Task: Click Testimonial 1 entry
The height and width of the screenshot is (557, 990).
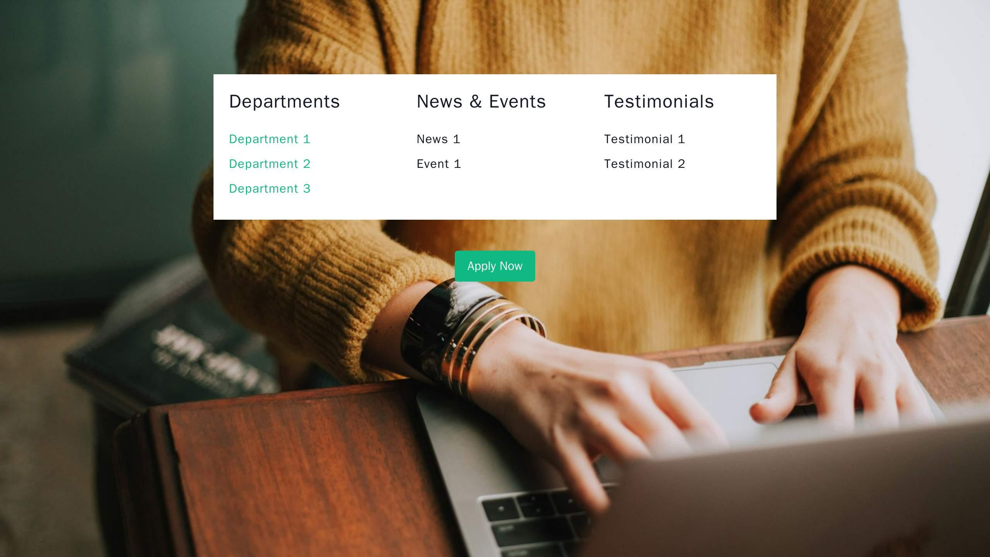Action: pos(644,139)
